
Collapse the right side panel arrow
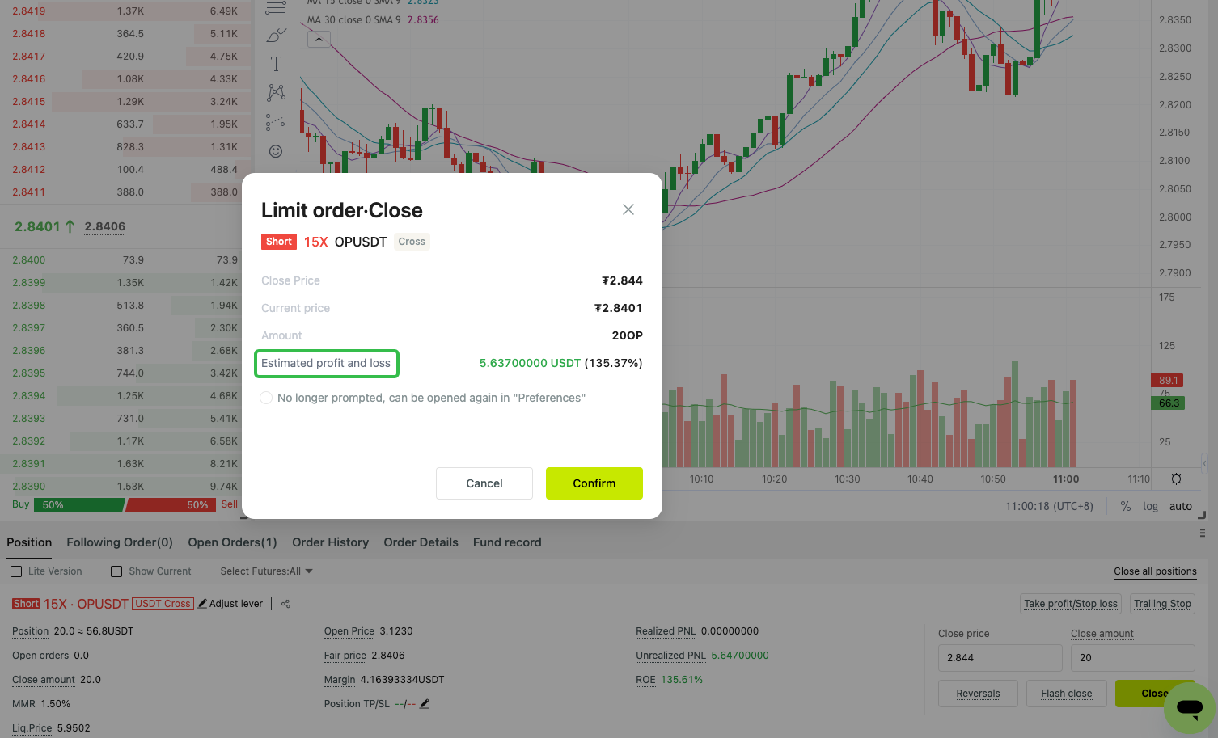(x=1204, y=463)
